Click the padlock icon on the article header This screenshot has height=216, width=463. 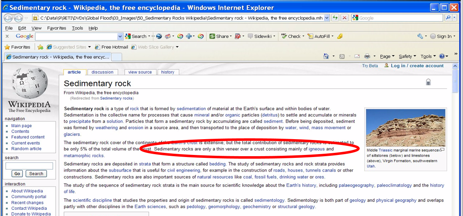pos(429,82)
